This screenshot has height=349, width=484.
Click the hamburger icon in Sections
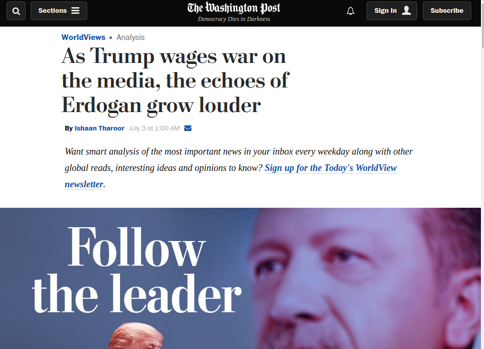[x=75, y=11]
